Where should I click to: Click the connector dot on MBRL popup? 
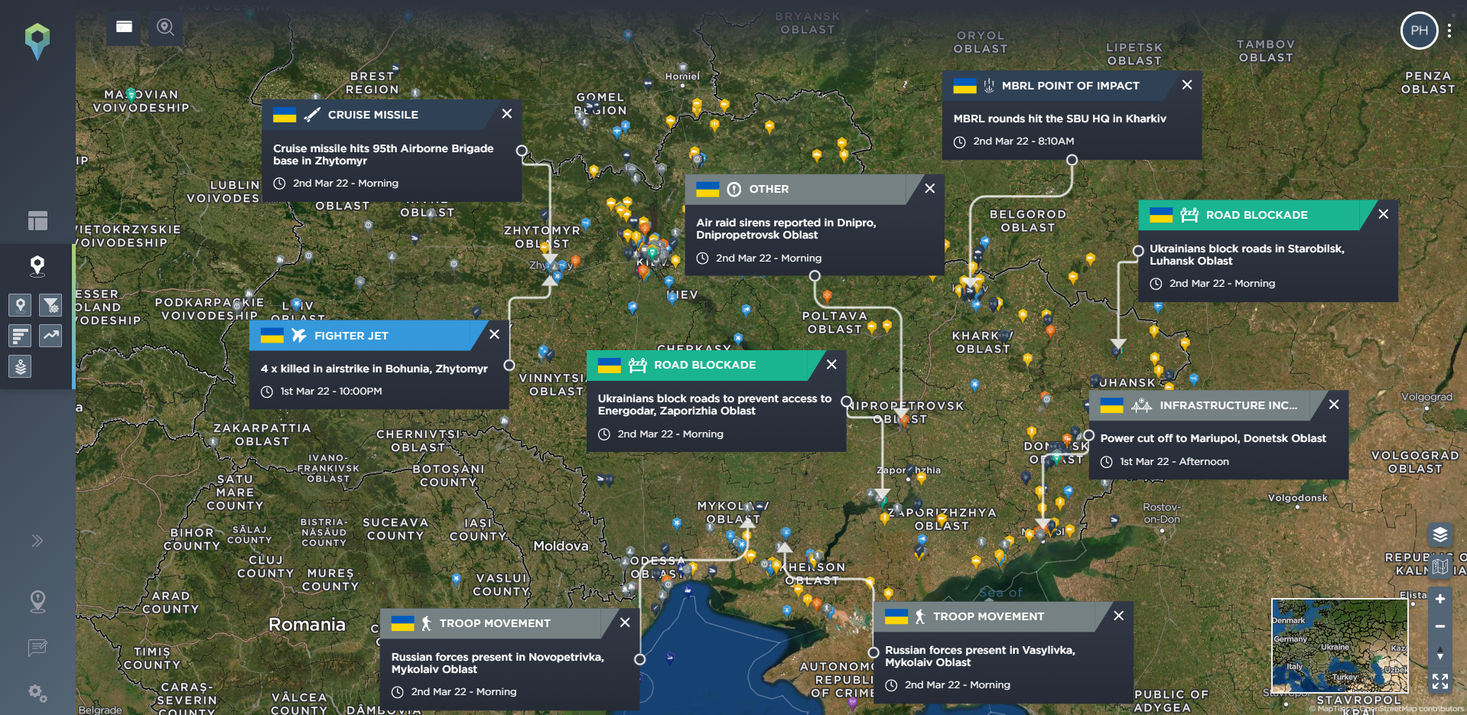tap(1072, 160)
